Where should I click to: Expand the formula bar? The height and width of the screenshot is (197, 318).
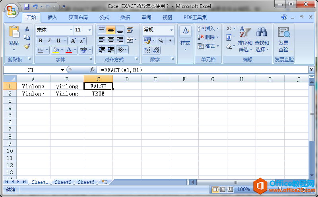pos(311,70)
